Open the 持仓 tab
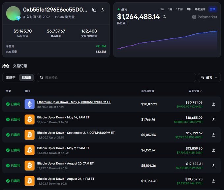The image size is (224, 190). [6, 66]
